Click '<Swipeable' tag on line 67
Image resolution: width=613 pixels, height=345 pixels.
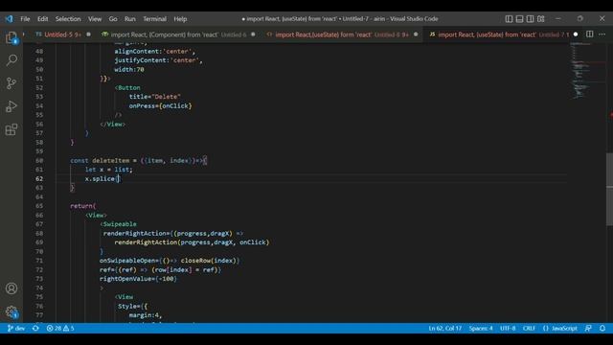click(118, 224)
